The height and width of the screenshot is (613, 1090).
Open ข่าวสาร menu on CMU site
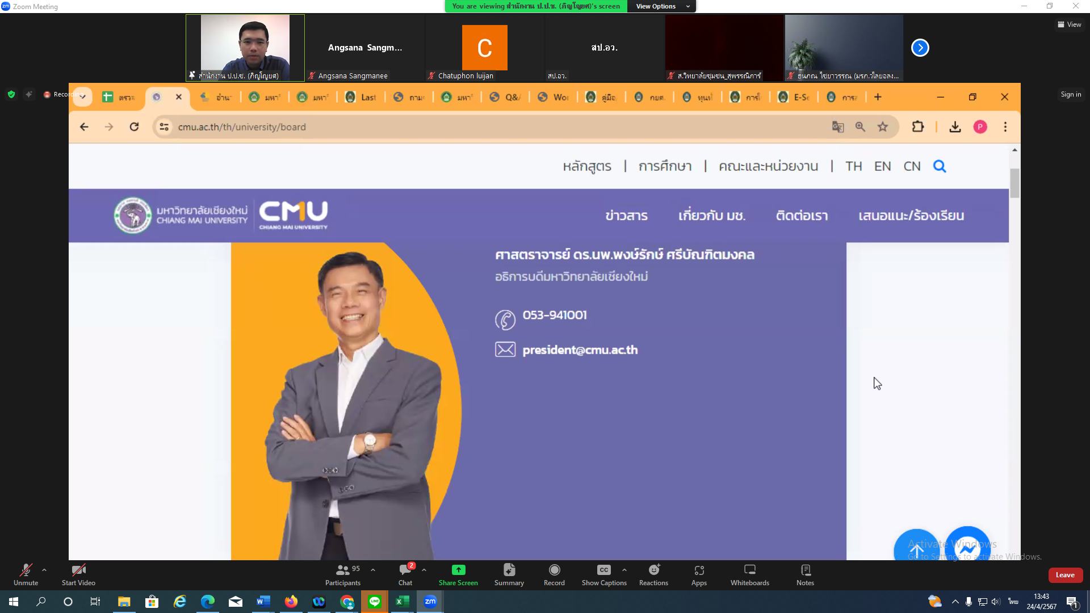coord(626,216)
